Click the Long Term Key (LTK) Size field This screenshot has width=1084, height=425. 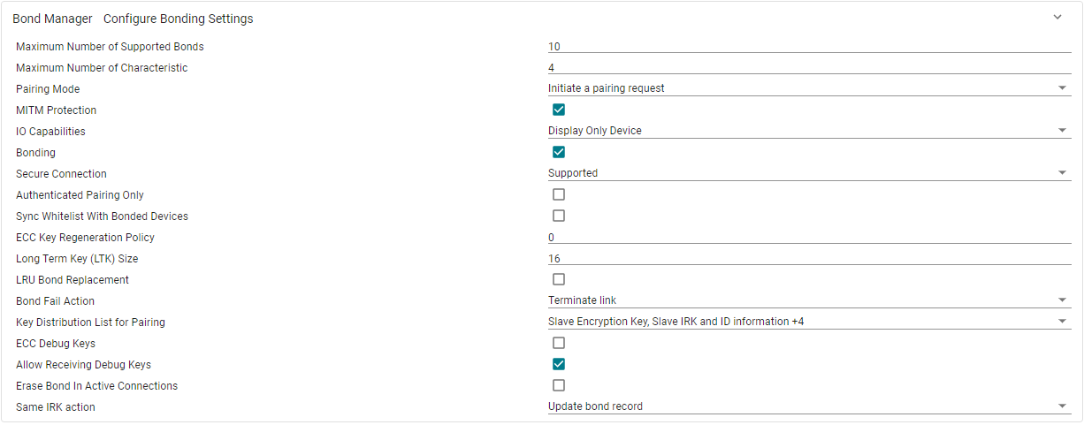(x=808, y=259)
